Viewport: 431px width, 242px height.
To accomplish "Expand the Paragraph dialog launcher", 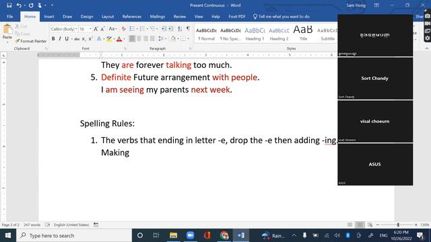I will coord(190,48).
